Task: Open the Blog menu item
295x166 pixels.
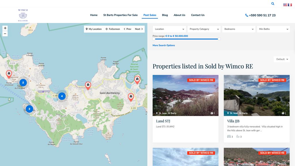Action: tap(165, 15)
